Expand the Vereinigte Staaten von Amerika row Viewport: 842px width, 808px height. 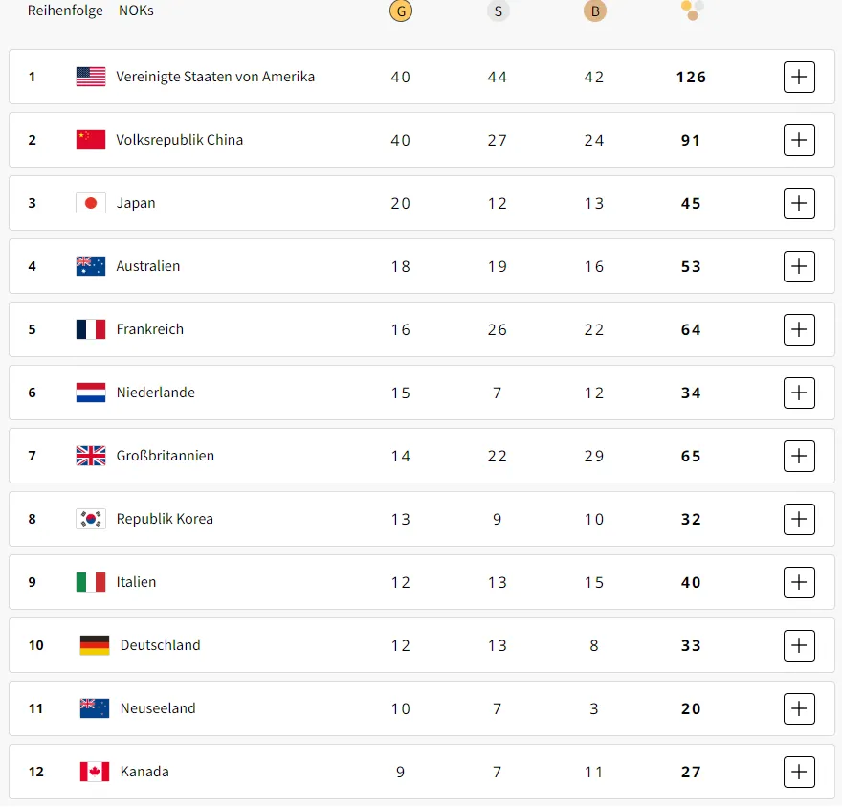tap(799, 77)
